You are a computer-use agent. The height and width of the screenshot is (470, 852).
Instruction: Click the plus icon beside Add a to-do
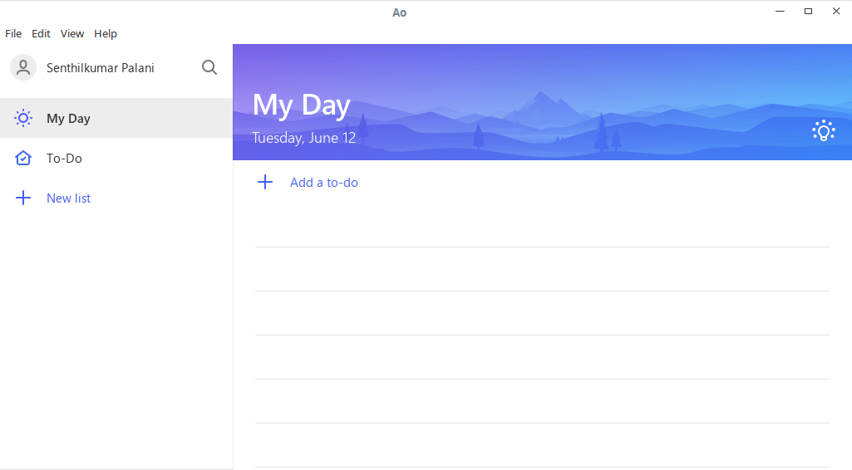pos(264,182)
